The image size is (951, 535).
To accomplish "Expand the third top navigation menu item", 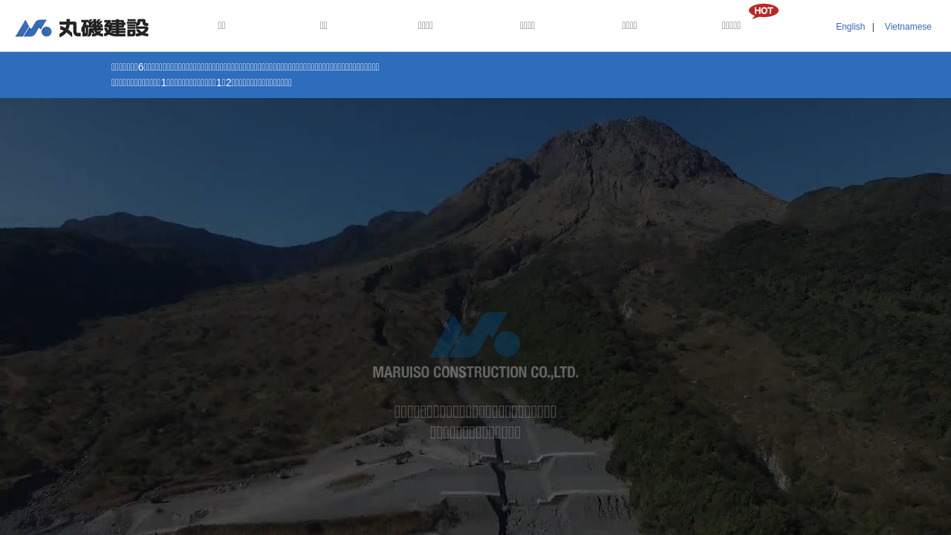I will pyautogui.click(x=425, y=26).
